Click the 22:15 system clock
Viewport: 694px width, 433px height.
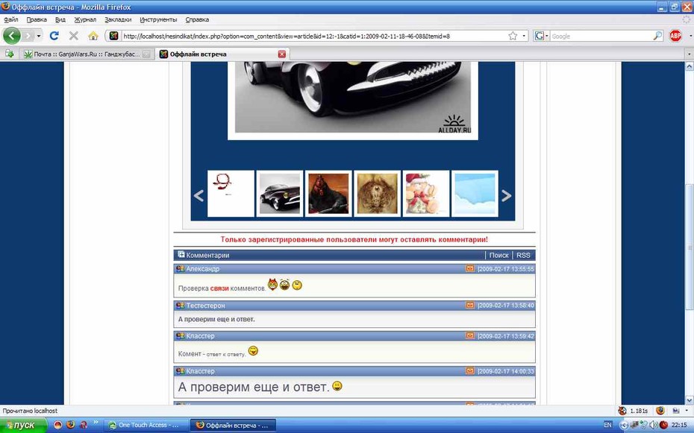point(679,425)
